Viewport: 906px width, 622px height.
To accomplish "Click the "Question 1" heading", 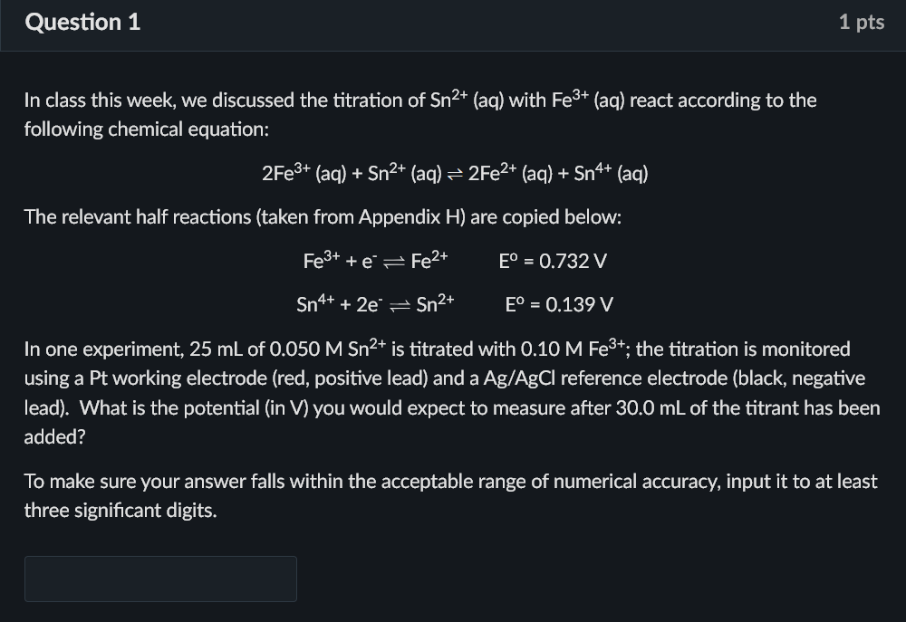I will pyautogui.click(x=82, y=22).
